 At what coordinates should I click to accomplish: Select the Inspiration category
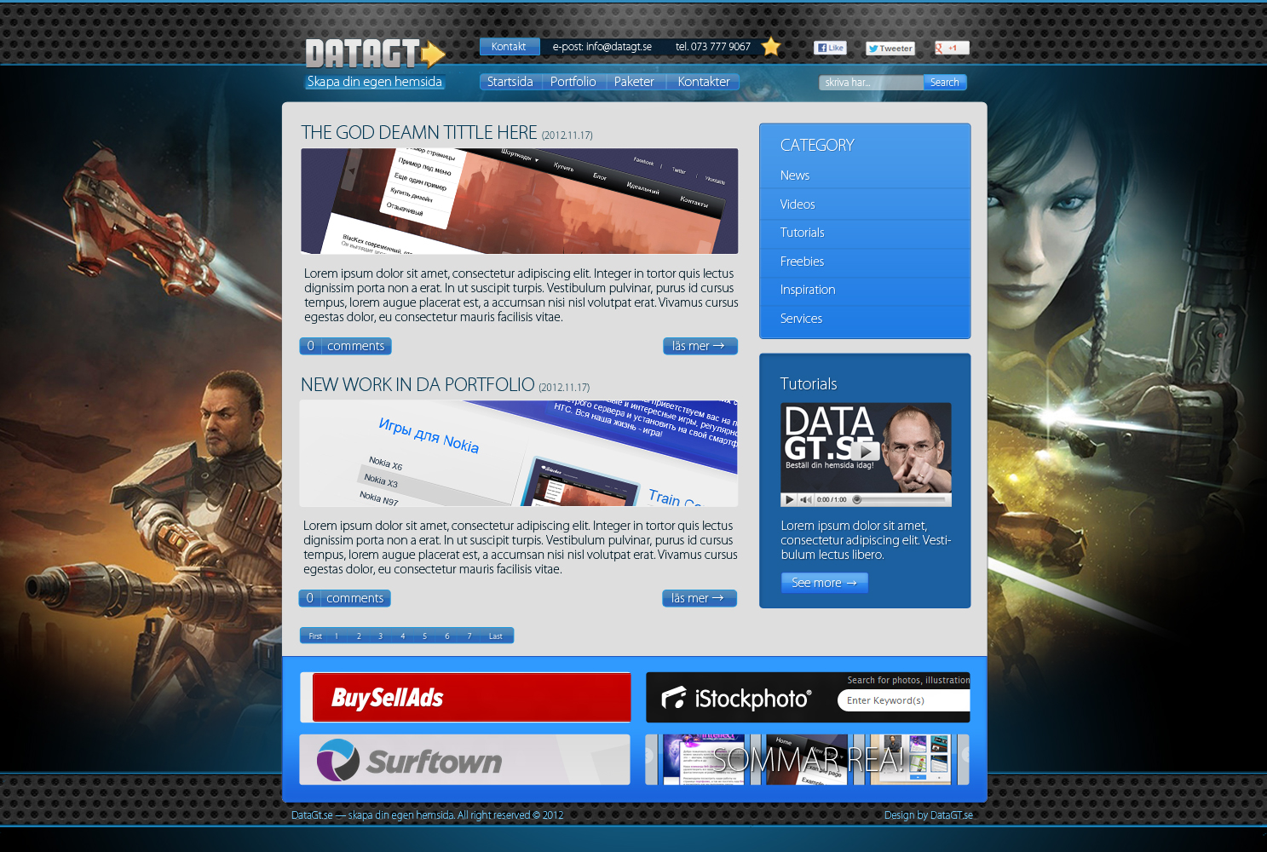(x=808, y=290)
